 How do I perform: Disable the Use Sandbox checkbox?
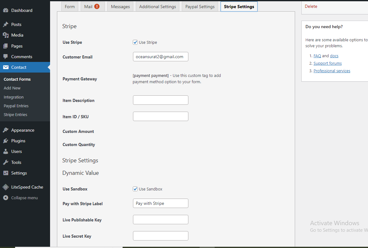[135, 189]
